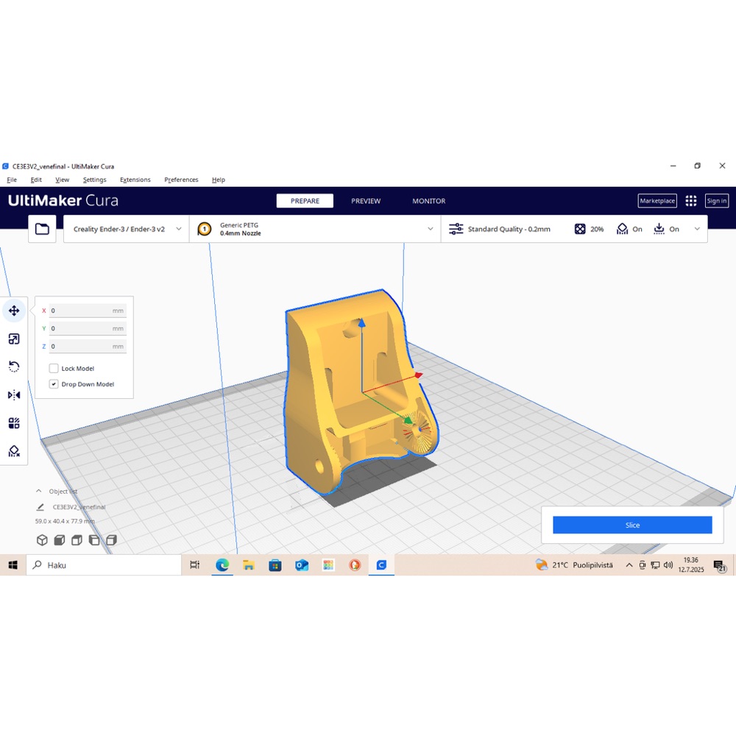Switch to the PREPARE stage
The width and height of the screenshot is (736, 736).
[x=305, y=201]
